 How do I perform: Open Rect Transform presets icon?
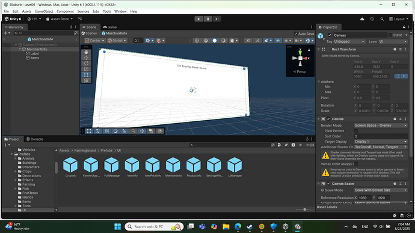(x=400, y=49)
